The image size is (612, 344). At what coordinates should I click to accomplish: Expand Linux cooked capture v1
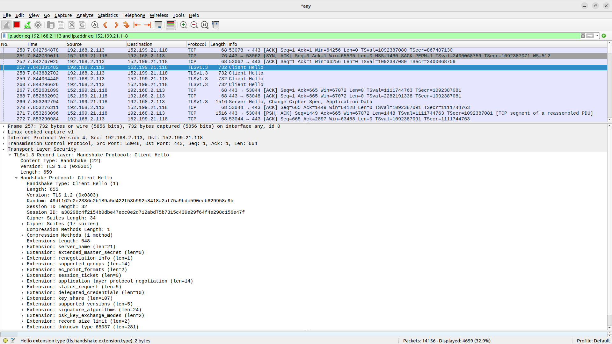(4, 132)
